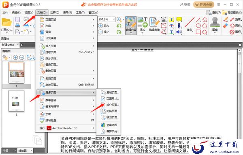243x155 pixels.
Task: Open the 注释(C) menu
Action: point(55,13)
